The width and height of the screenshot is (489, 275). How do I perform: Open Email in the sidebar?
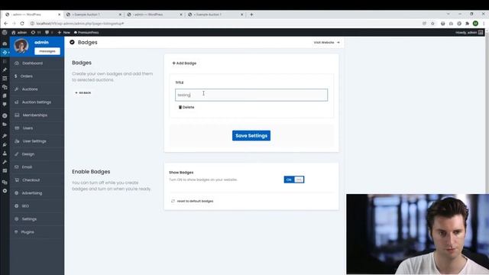tap(37, 167)
